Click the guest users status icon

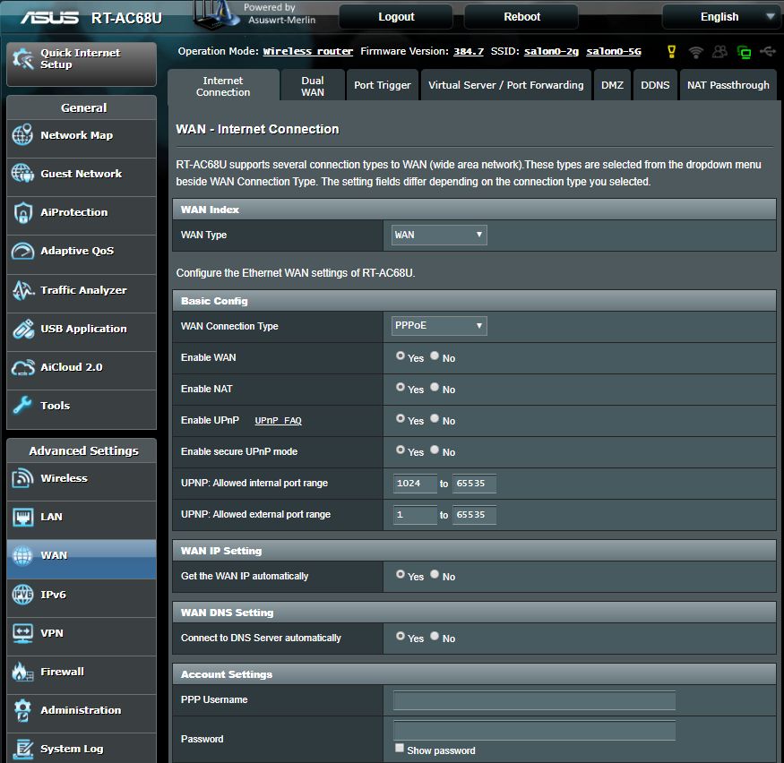[x=719, y=51]
